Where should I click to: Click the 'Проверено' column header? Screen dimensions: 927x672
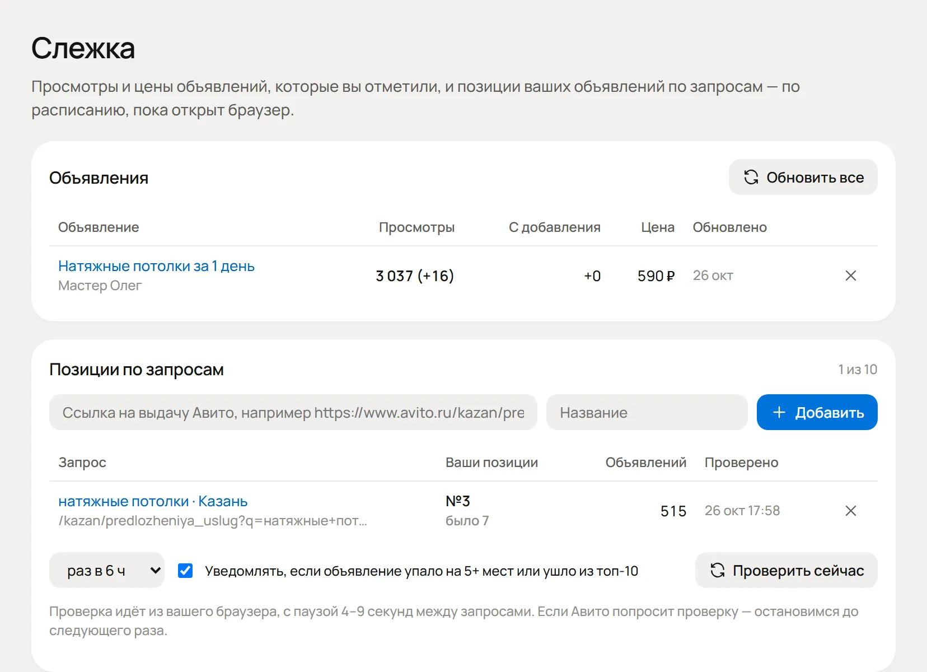(742, 463)
